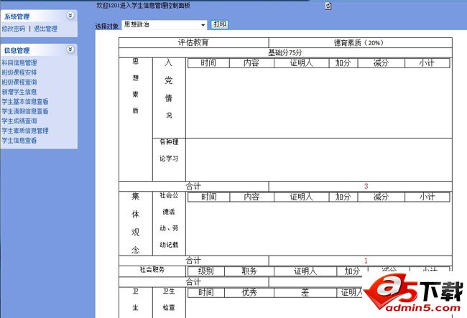The height and width of the screenshot is (318, 467).
Task: Click the 集体观念 vertical label
Action: (136, 223)
